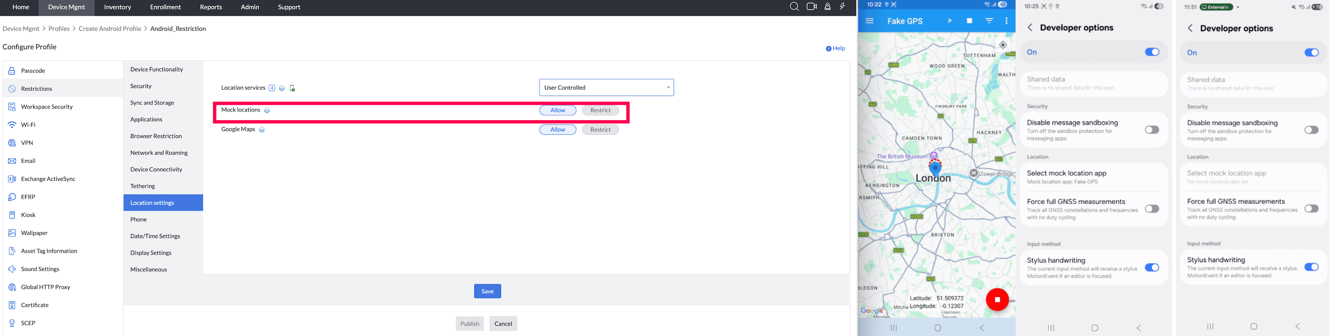Click the rocket icon in top bar
The image size is (1330, 336).
(828, 7)
